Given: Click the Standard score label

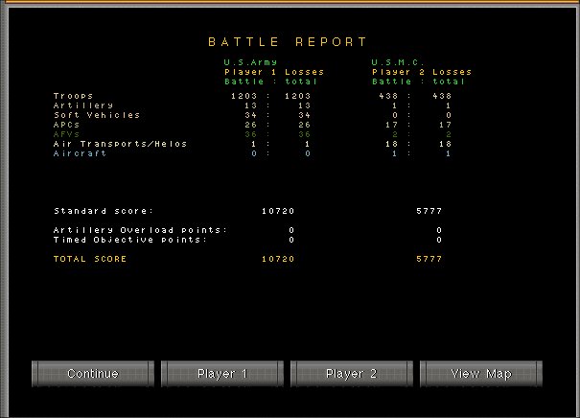Looking at the screenshot, I should click(104, 211).
